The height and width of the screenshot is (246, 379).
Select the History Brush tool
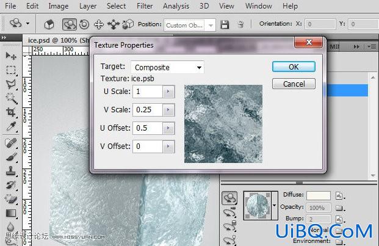pyautogui.click(x=11, y=185)
